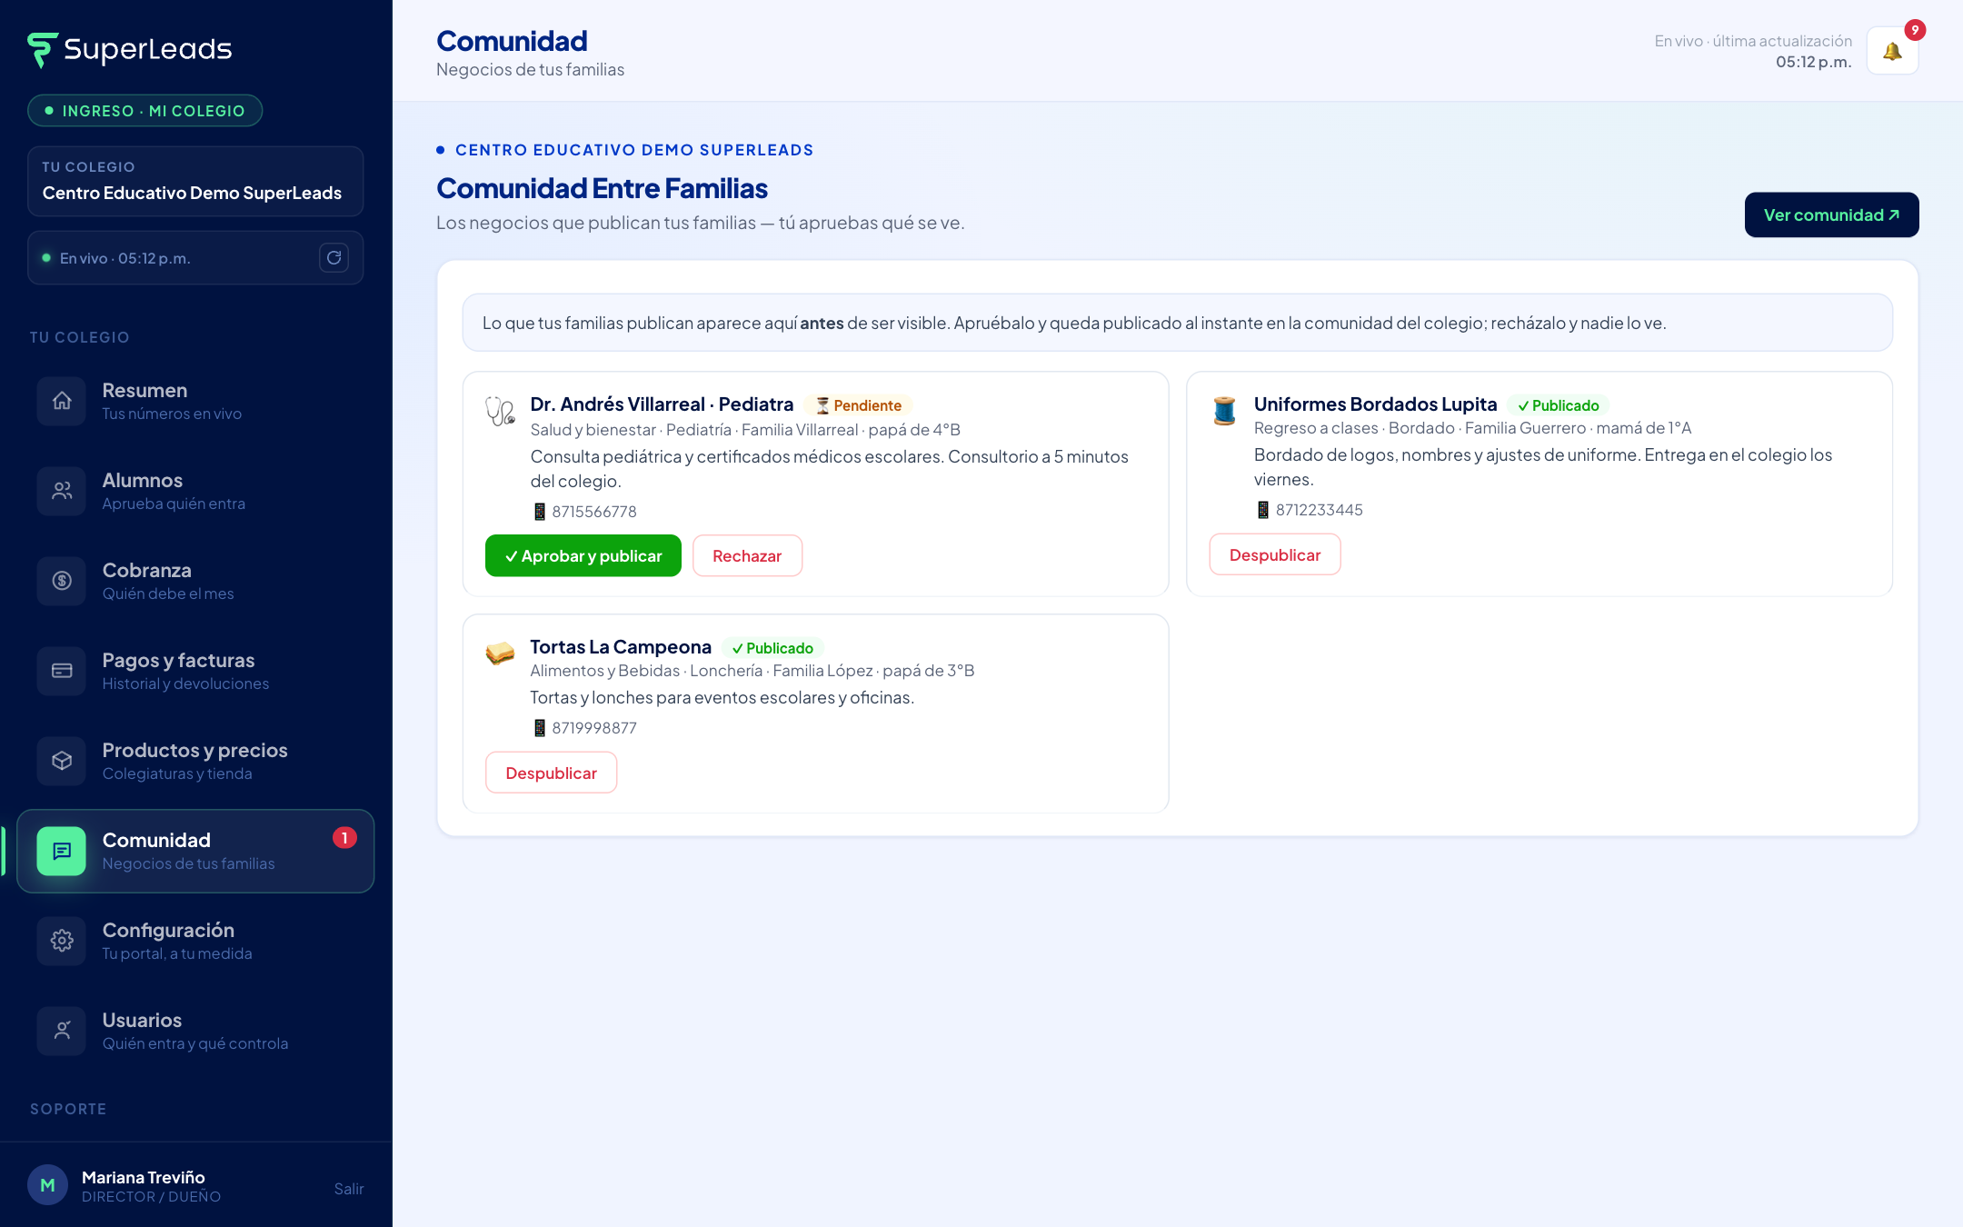Select Pagos y facturas
The height and width of the screenshot is (1227, 1963).
pos(195,671)
